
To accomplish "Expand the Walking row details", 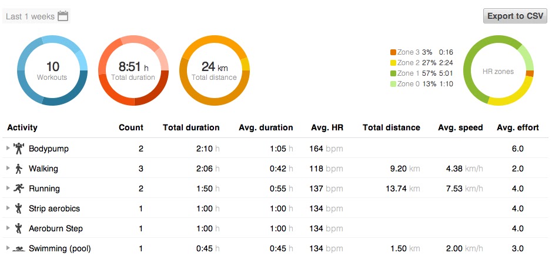I will click(x=8, y=169).
